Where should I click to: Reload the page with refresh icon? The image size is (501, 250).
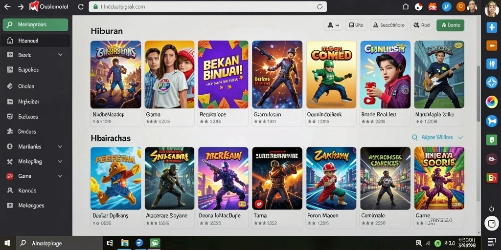pyautogui.click(x=81, y=7)
